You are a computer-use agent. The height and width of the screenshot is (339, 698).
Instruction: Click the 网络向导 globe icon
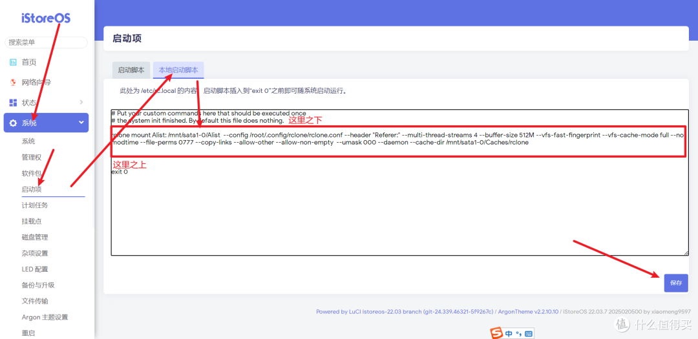[x=14, y=82]
